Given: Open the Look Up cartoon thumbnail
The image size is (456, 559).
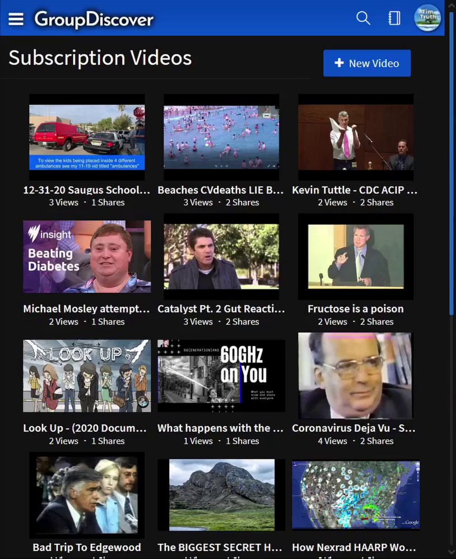Looking at the screenshot, I should [x=87, y=376].
